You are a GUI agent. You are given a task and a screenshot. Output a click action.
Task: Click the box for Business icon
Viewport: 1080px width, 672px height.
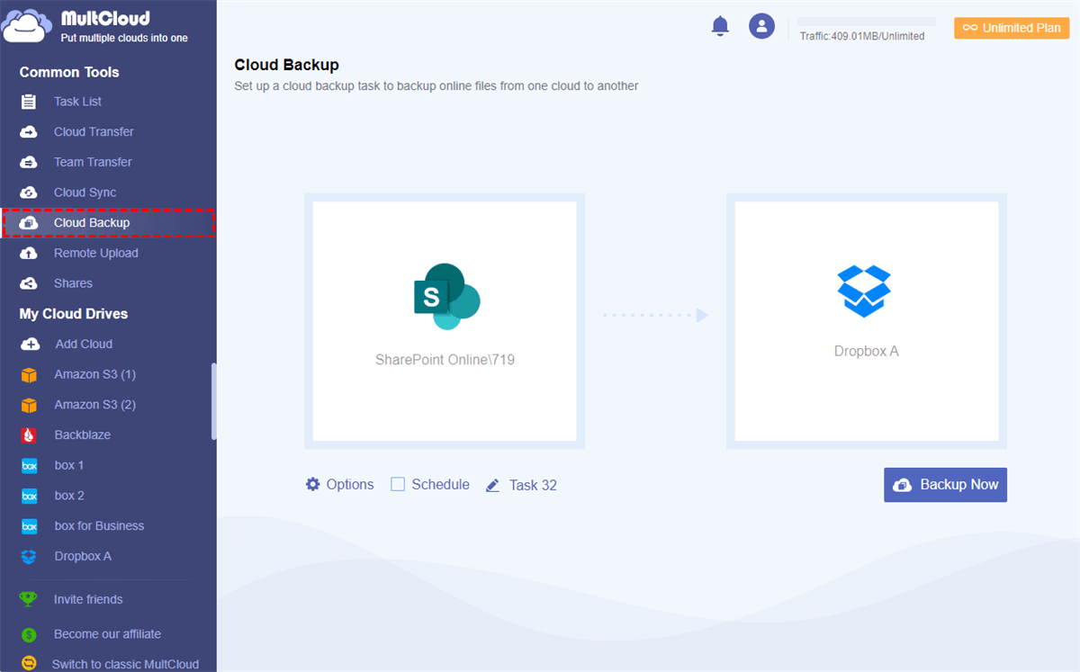point(29,526)
